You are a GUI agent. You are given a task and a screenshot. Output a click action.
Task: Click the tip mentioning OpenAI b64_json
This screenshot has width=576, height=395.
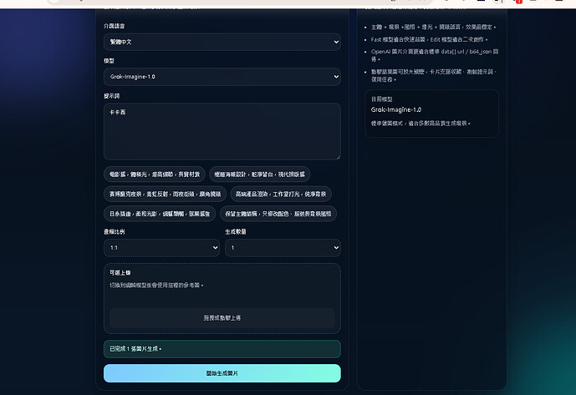[435, 55]
